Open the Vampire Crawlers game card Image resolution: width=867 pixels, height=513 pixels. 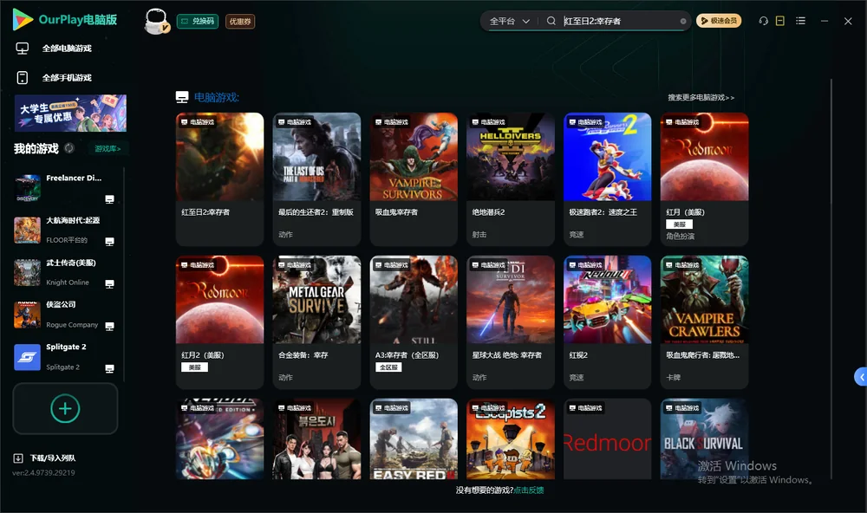[x=704, y=322]
